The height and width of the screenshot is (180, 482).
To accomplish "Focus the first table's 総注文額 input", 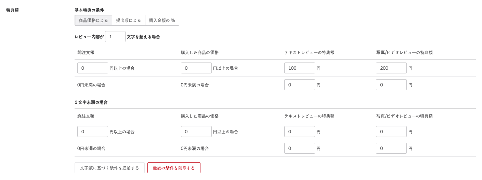I will 93,68.
